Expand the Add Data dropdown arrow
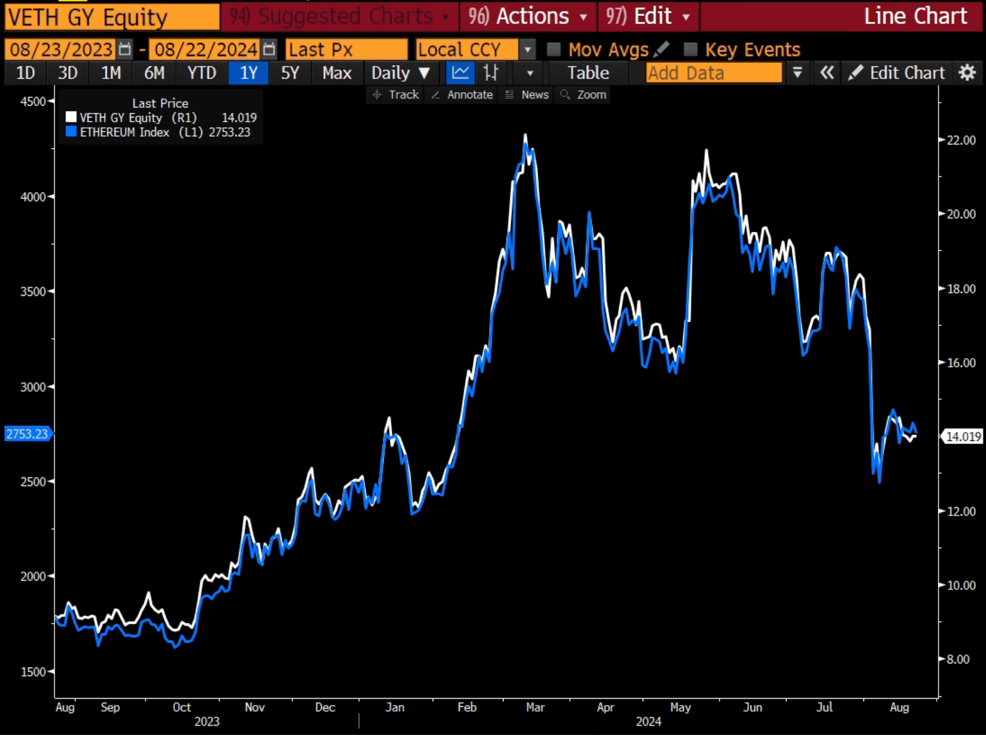The image size is (986, 735). [797, 73]
